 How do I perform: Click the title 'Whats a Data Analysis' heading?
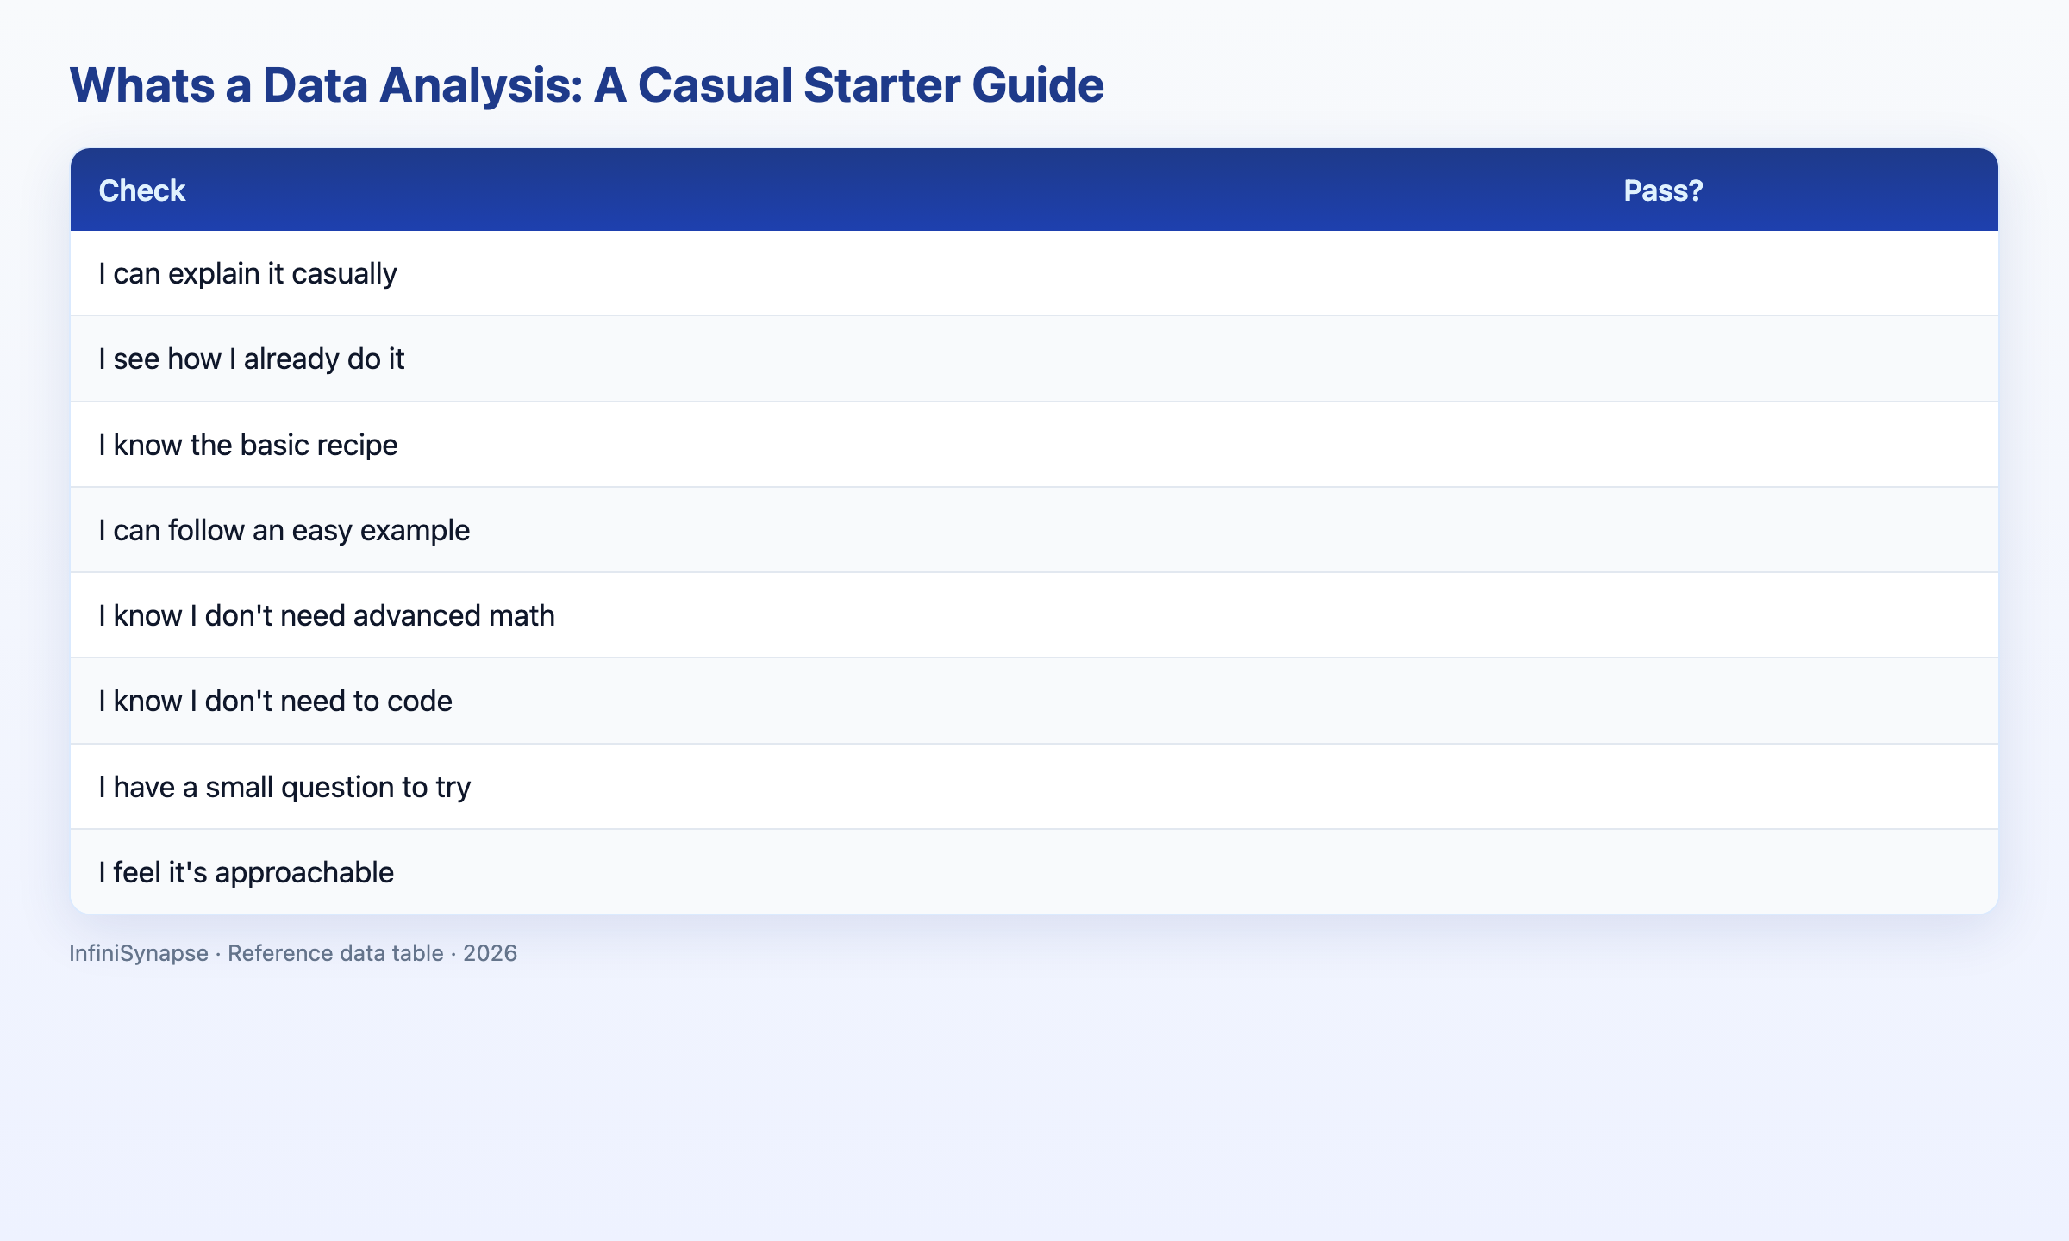pyautogui.click(x=586, y=85)
